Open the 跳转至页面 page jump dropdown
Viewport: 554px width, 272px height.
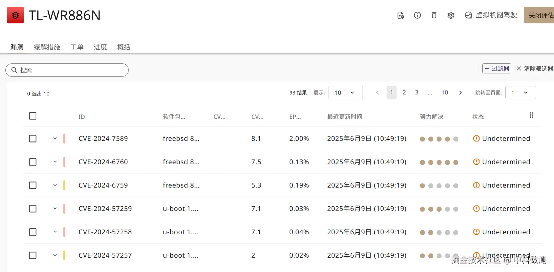pyautogui.click(x=521, y=92)
